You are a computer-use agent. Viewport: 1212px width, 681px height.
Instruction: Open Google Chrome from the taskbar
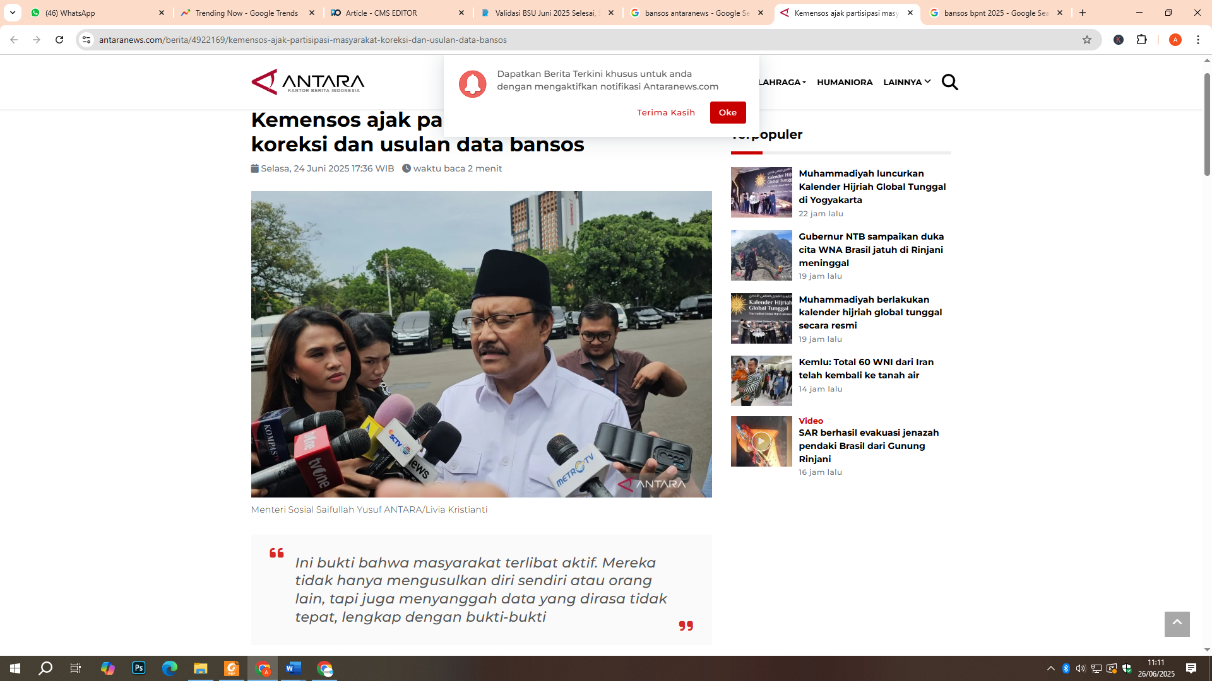coord(262,669)
